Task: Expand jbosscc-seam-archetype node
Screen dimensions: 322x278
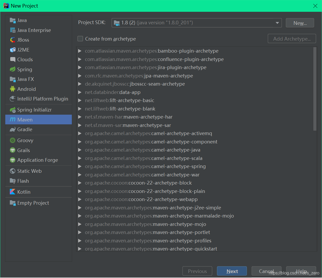Action: [80, 84]
